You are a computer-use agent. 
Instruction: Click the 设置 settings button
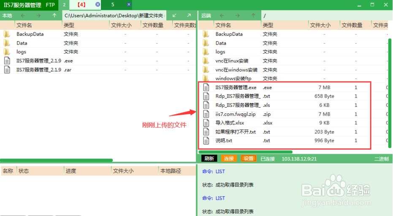point(249,158)
